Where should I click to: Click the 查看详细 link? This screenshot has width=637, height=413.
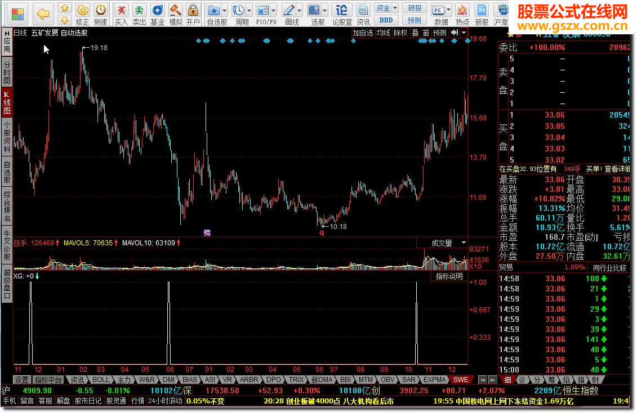pos(617,169)
